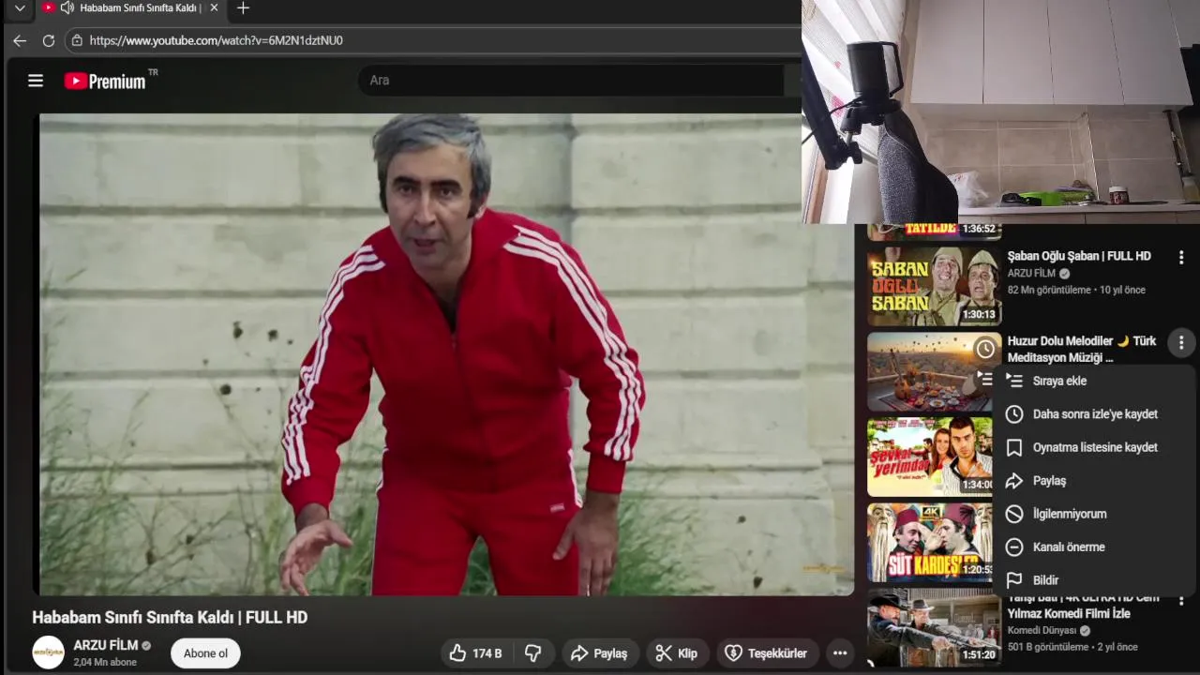Reload the page with refresh icon
Viewport: 1200px width, 675px height.
49,40
